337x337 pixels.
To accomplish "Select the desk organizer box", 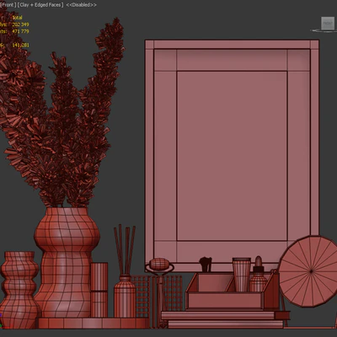I will coord(225,301).
